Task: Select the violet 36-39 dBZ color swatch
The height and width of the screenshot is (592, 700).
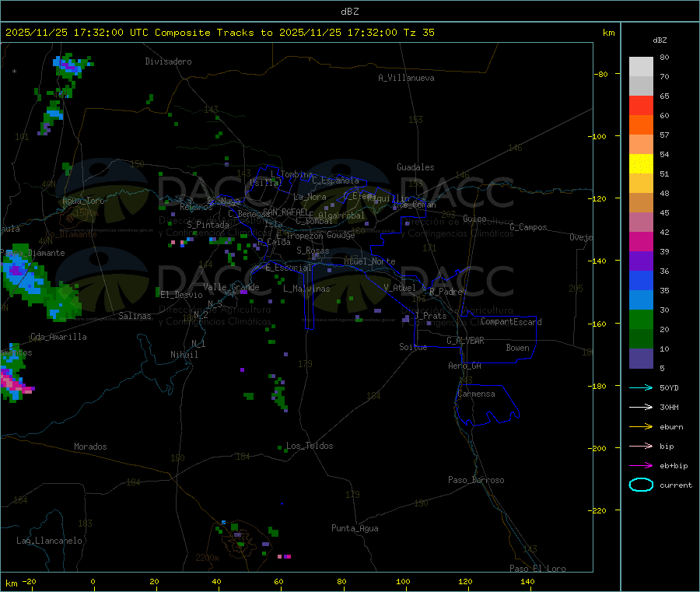Action: pos(641,261)
